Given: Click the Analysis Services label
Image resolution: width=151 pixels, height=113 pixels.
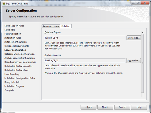Looking at the screenshot, I should (53, 55).
